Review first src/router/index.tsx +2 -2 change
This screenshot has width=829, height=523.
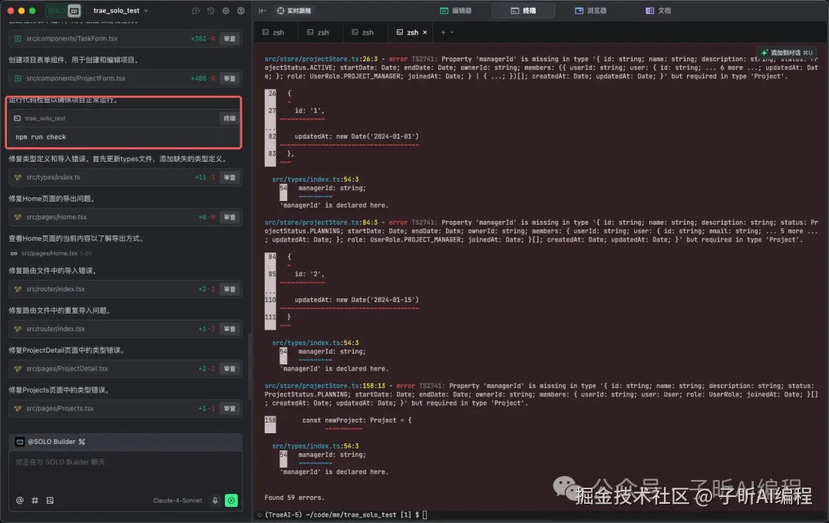tap(230, 289)
